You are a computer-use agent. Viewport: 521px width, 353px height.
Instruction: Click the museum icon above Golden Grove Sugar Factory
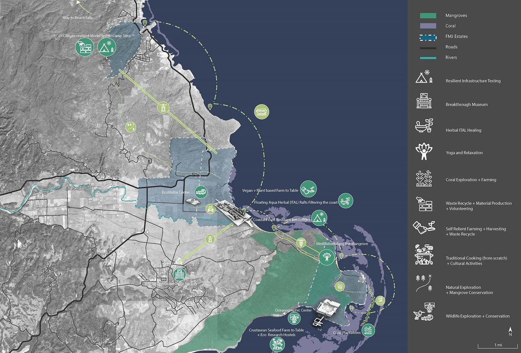[x=179, y=273]
